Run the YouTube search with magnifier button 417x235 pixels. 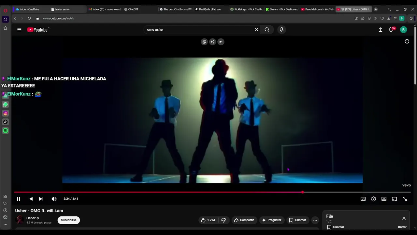267,30
